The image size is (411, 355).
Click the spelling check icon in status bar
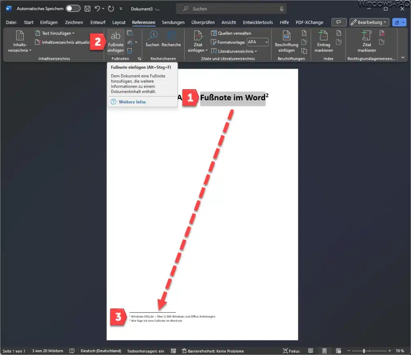pyautogui.click(x=72, y=351)
